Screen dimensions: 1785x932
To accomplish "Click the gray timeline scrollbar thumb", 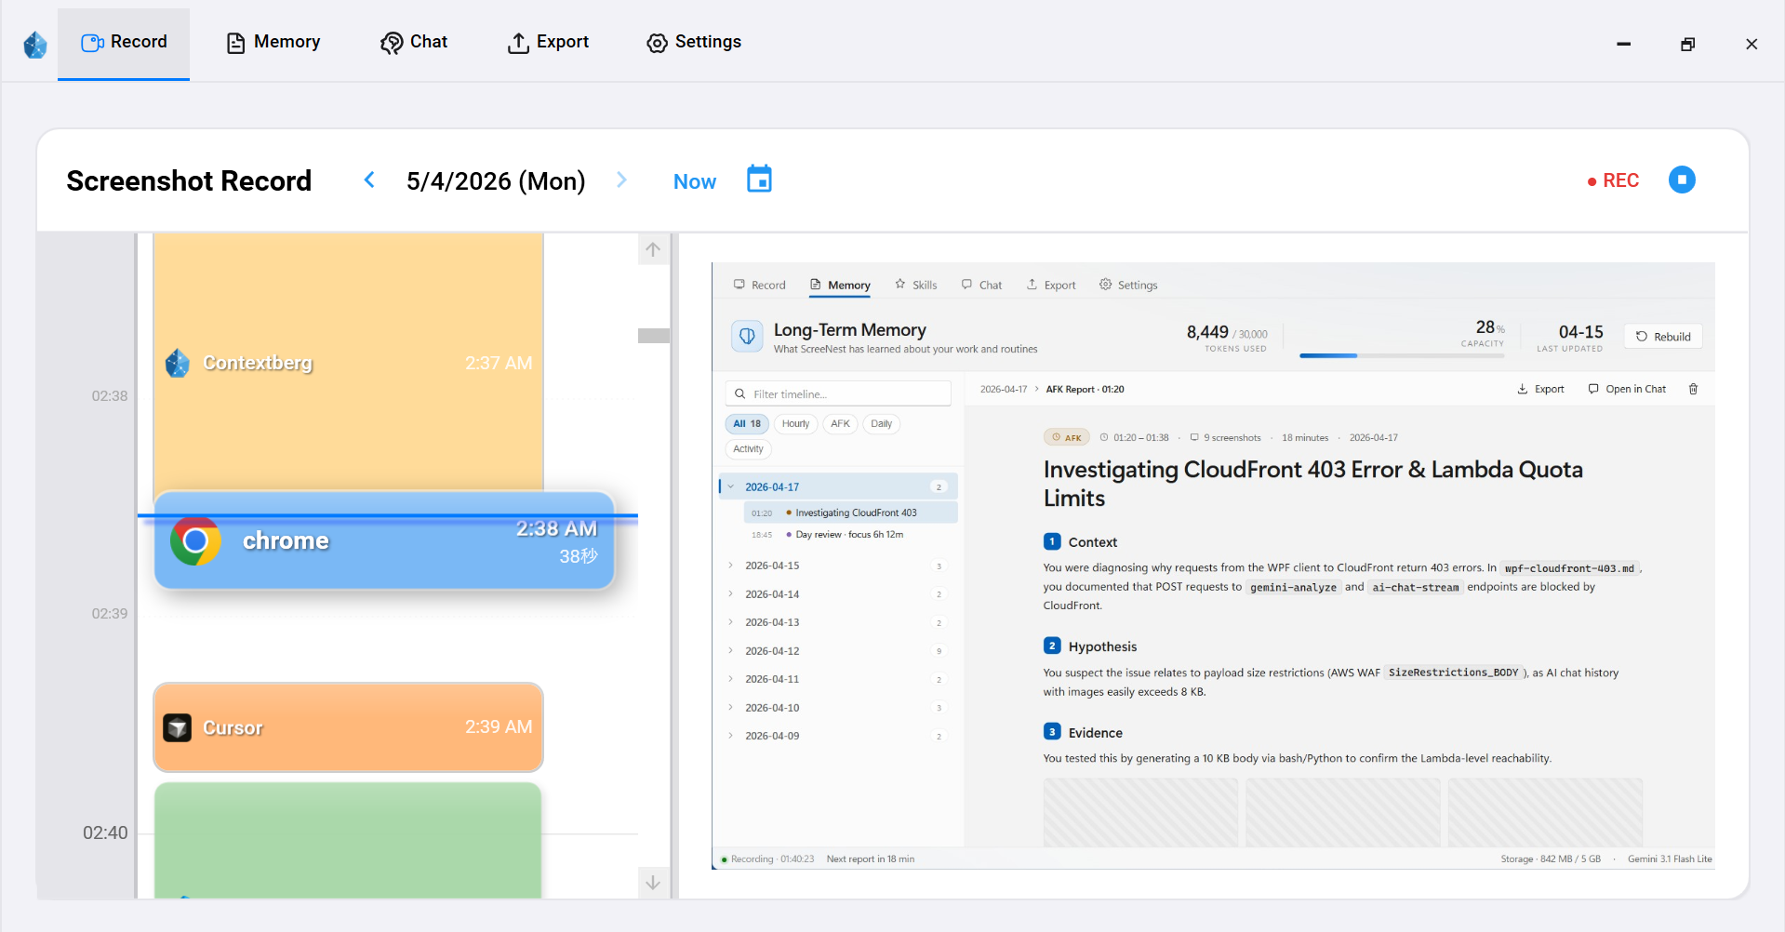I will [x=654, y=336].
